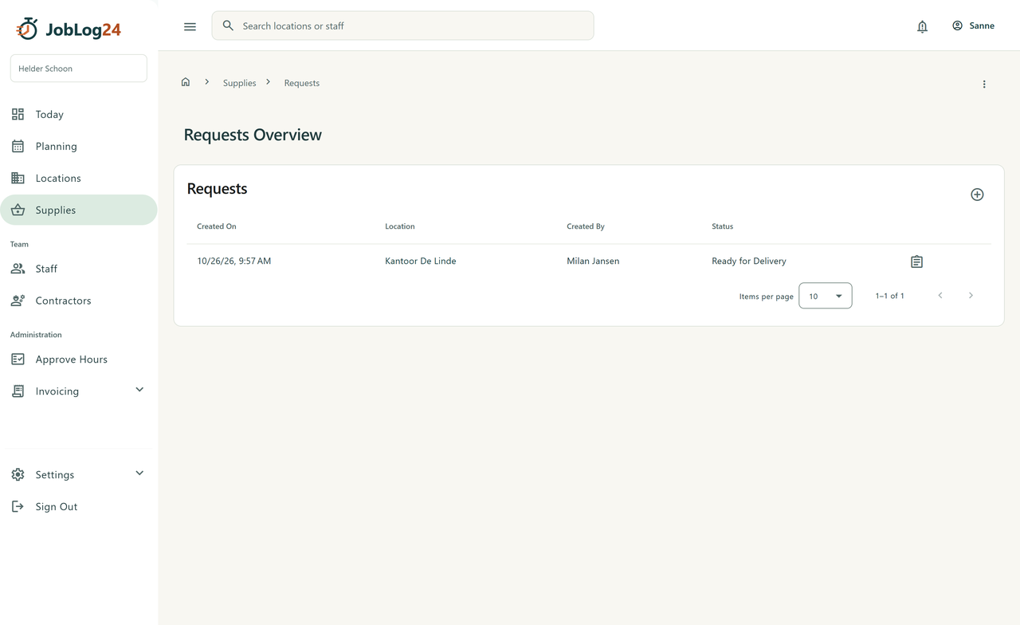Focus the Search locations or staff field

(402, 26)
